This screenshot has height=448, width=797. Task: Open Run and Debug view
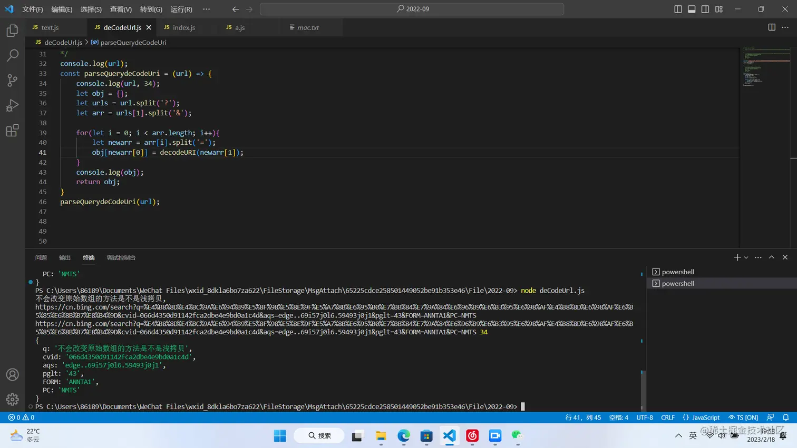point(12,105)
